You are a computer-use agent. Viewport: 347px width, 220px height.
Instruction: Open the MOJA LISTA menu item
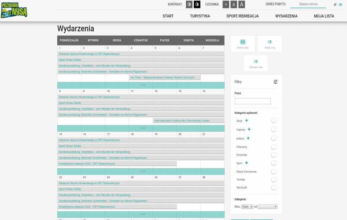pos(324,16)
